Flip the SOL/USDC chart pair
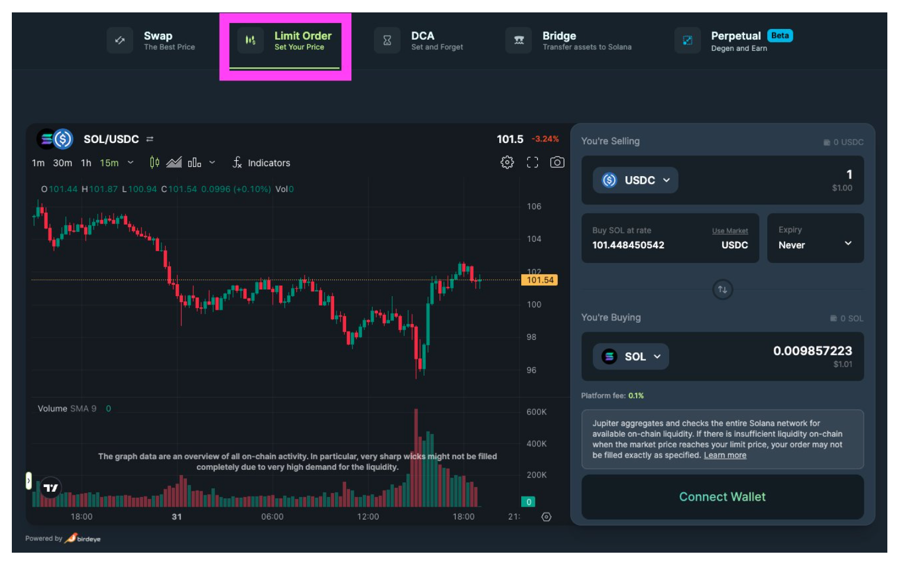 (x=150, y=139)
